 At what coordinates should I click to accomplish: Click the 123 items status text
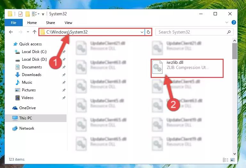pos(17,159)
